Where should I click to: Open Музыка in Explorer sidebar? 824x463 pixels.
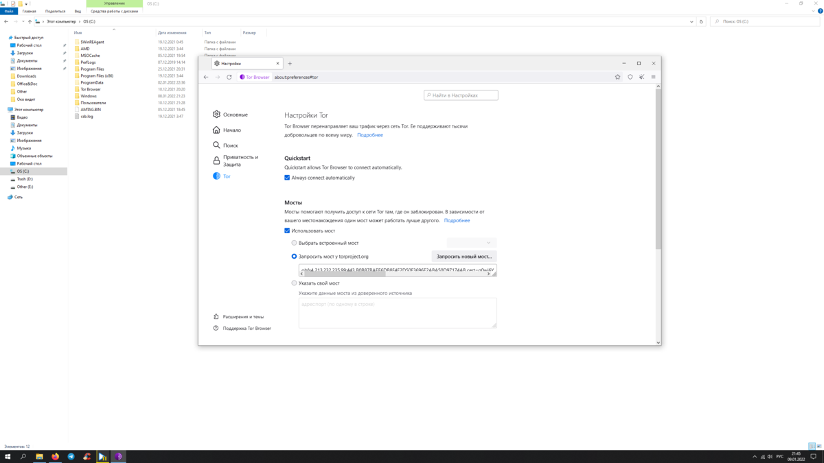pos(23,148)
